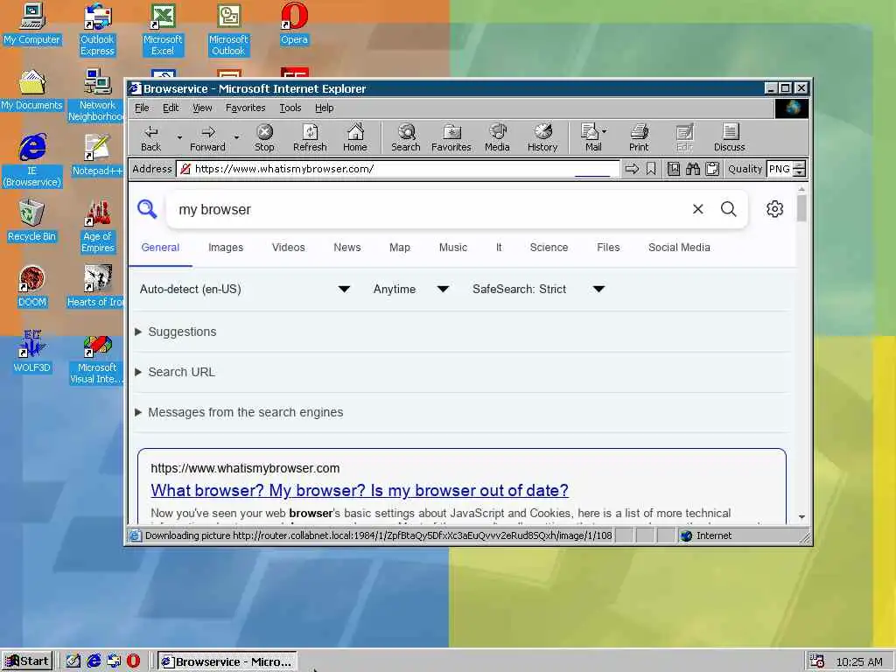Click the binoculars find icon
The width and height of the screenshot is (896, 672).
pyautogui.click(x=693, y=169)
